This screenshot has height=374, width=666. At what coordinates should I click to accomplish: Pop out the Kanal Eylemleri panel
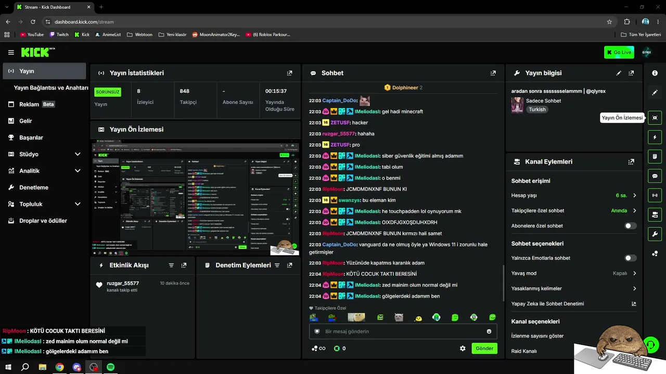631,162
